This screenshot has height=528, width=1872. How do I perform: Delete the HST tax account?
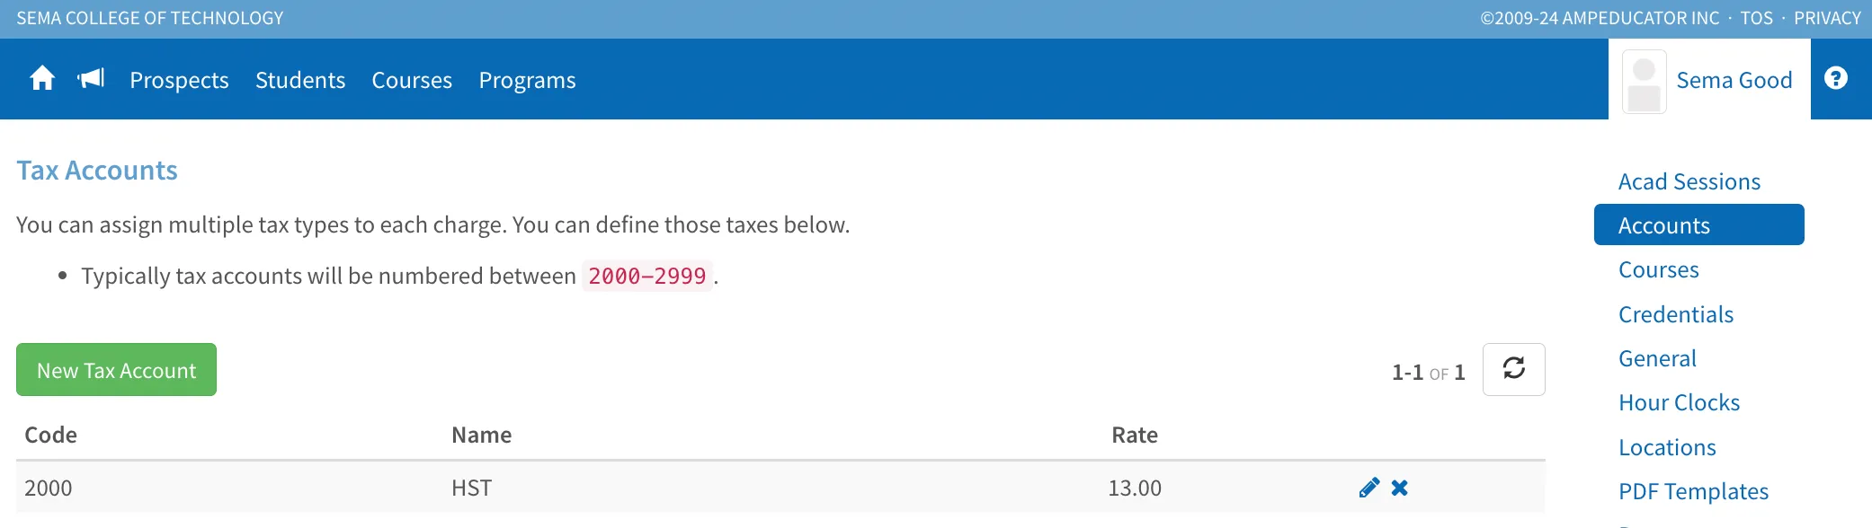click(1400, 488)
